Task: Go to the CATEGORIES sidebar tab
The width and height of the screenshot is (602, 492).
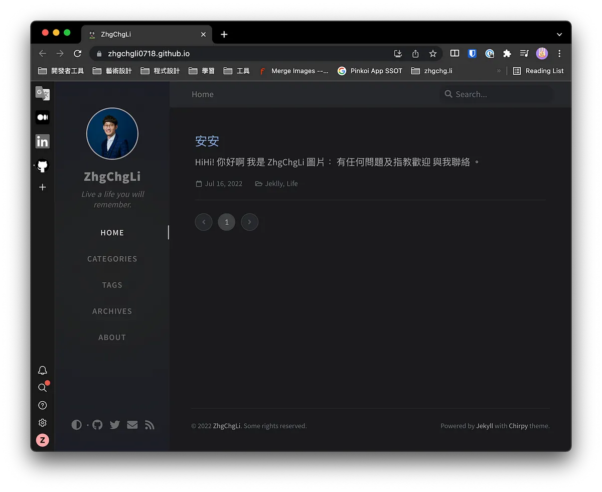Action: (112, 259)
